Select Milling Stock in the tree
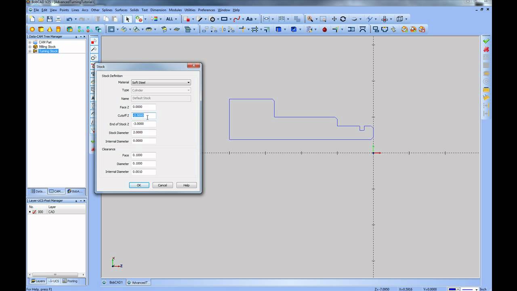517x291 pixels. point(47,46)
